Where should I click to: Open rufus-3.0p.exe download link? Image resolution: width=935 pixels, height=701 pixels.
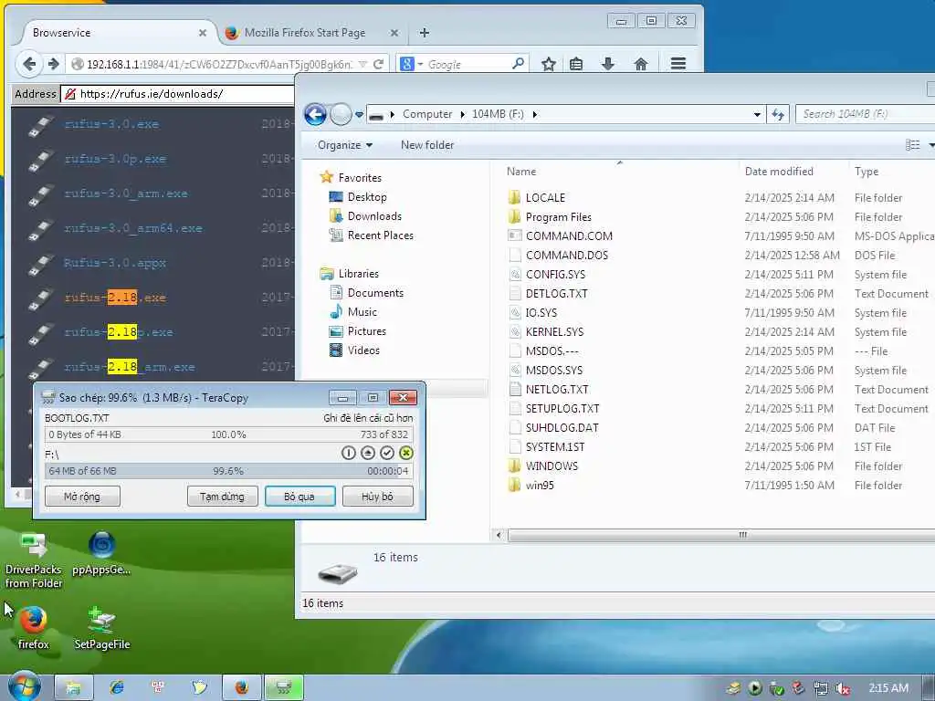[115, 159]
